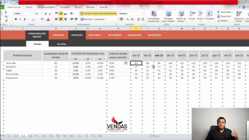The image size is (249, 140).
Task: Open the Calibri font name dropdown
Action: pos(34,14)
